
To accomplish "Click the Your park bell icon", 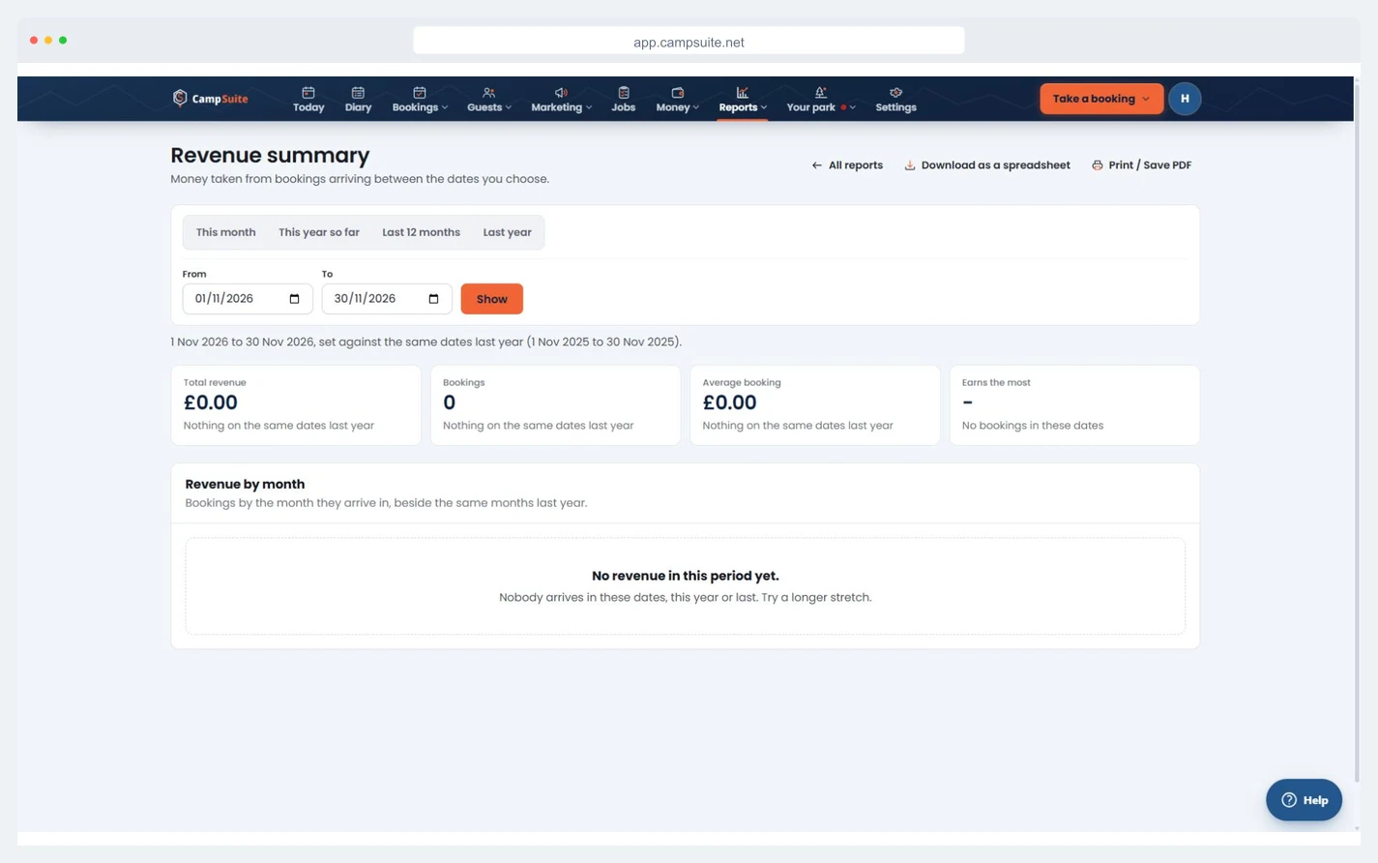I will click(x=821, y=93).
